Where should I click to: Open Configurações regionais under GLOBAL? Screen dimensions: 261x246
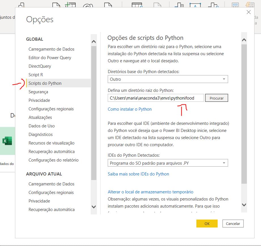[x=51, y=109]
